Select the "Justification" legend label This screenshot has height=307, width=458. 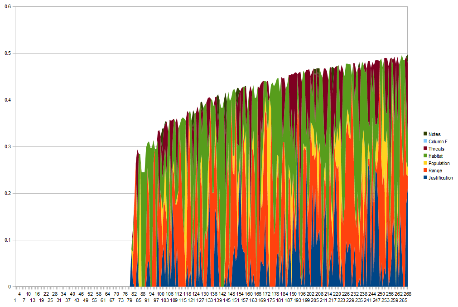point(440,178)
